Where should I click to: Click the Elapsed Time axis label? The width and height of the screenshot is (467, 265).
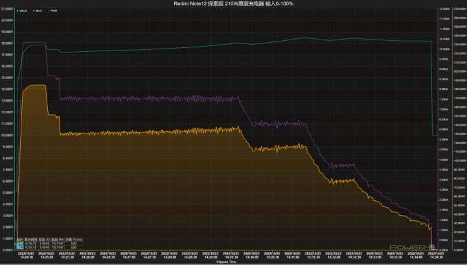pyautogui.click(x=225, y=262)
